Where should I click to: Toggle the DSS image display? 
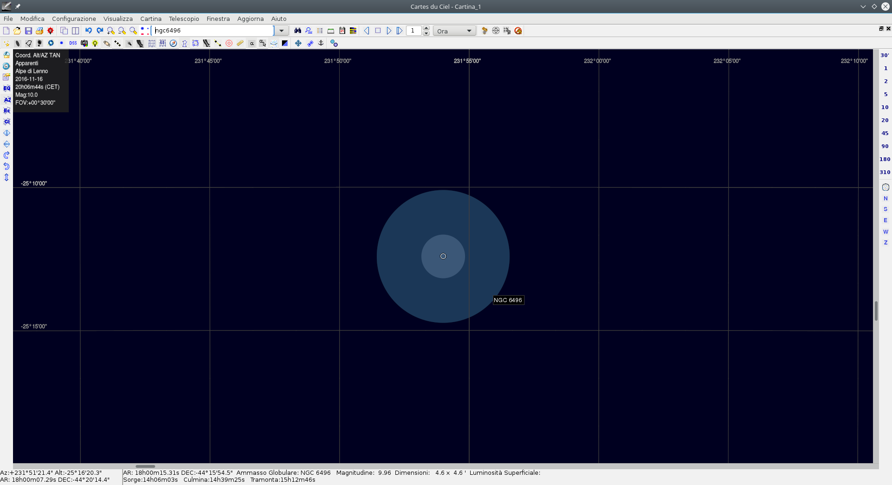73,43
